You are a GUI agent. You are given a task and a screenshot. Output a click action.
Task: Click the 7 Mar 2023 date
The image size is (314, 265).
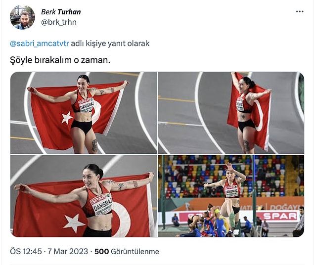point(68,251)
